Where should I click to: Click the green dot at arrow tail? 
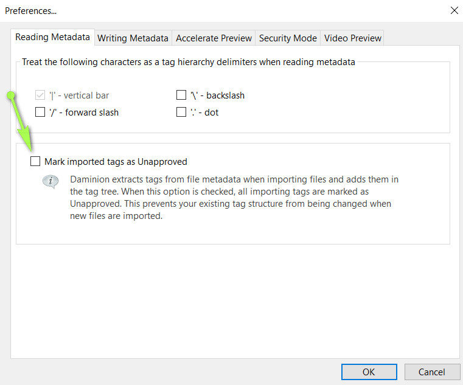tap(10, 95)
